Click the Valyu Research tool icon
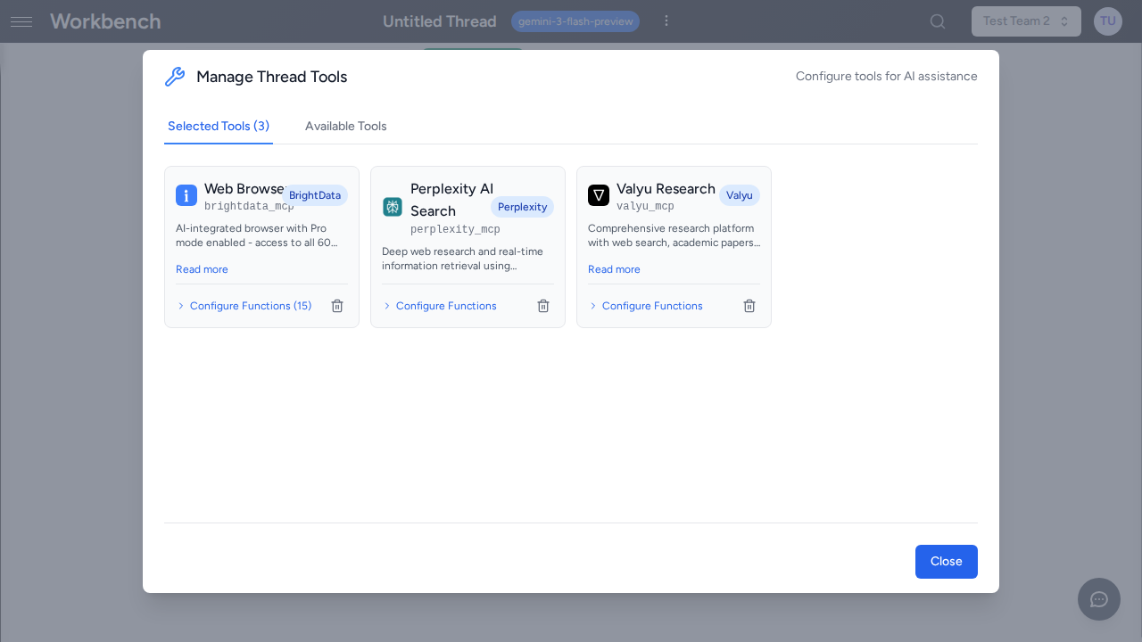This screenshot has width=1142, height=642. pyautogui.click(x=598, y=194)
